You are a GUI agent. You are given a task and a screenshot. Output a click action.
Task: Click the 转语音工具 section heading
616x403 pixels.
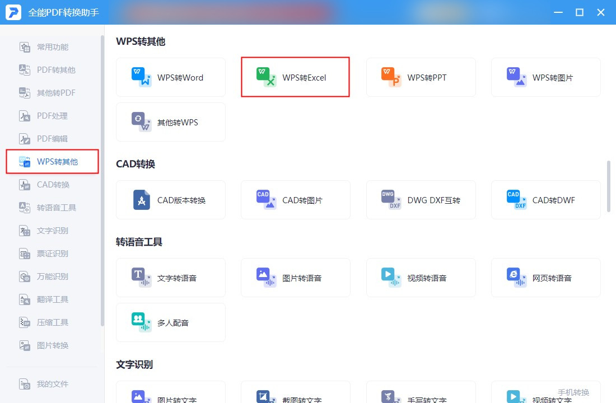click(139, 242)
